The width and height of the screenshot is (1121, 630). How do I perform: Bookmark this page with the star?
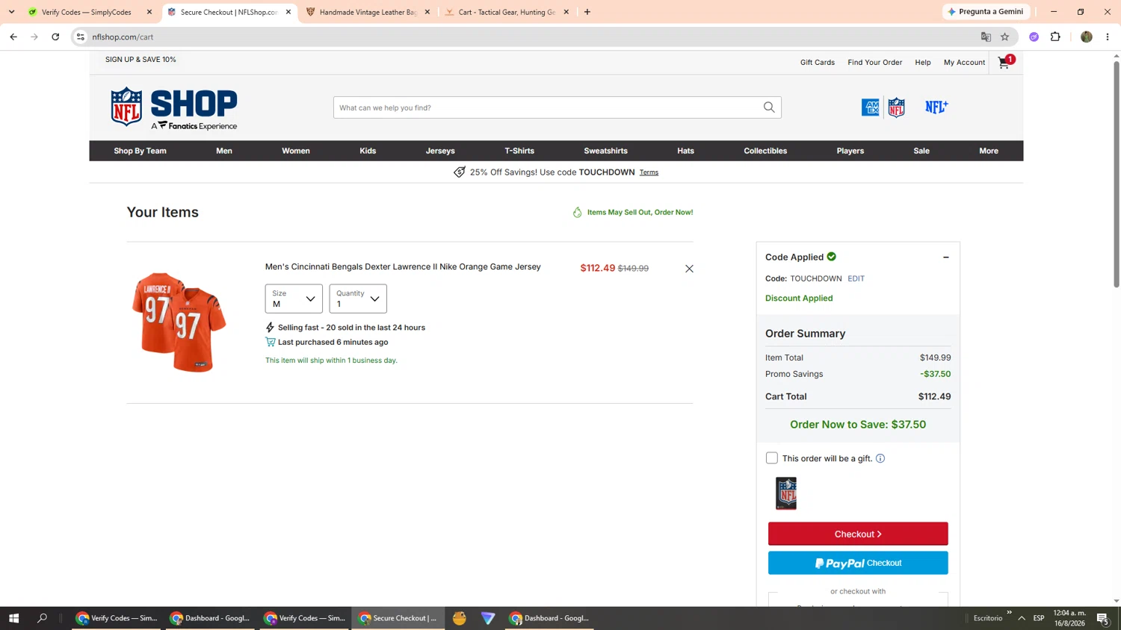click(x=1005, y=37)
